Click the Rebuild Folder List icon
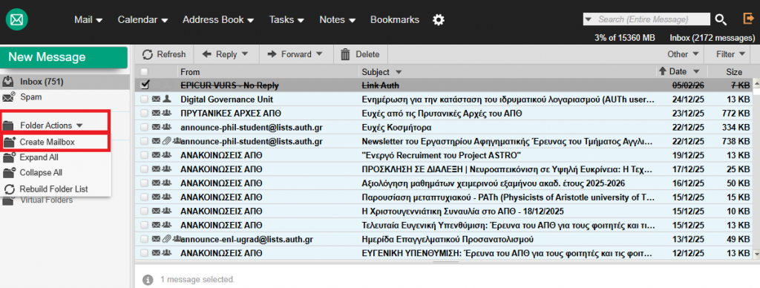The height and width of the screenshot is (288, 760). (x=10, y=189)
